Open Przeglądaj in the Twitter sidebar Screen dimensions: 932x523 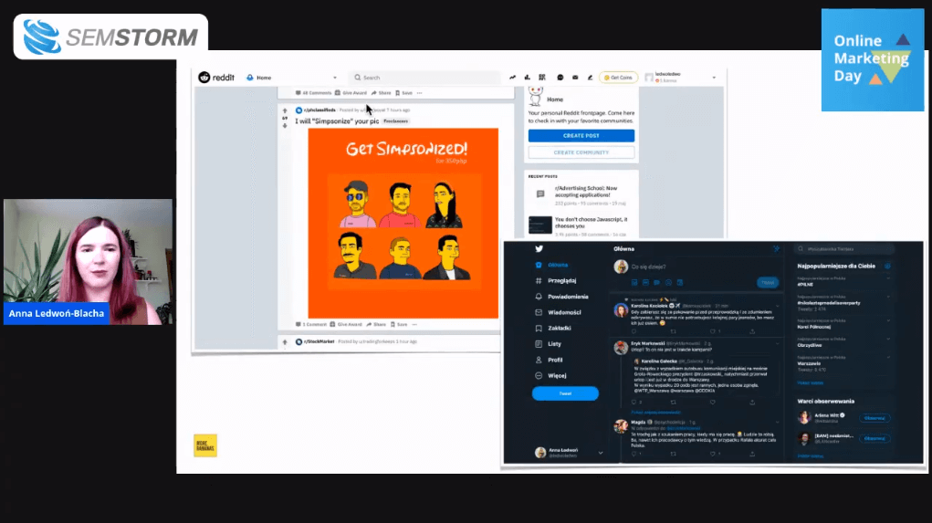[x=560, y=281]
